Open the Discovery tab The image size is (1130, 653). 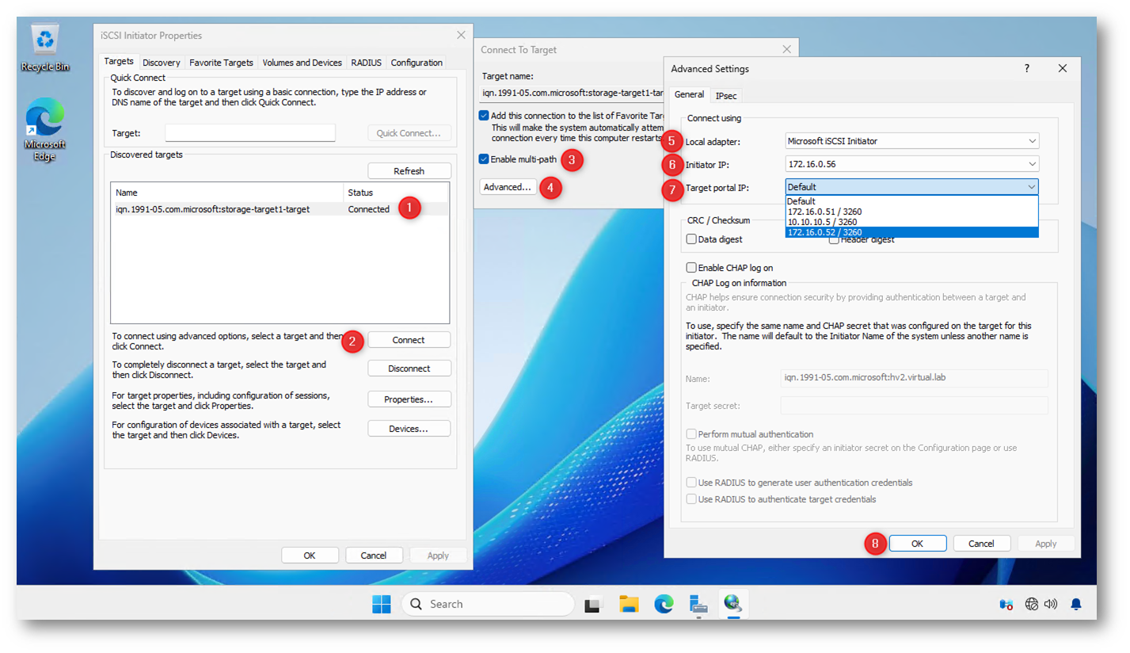coord(161,63)
